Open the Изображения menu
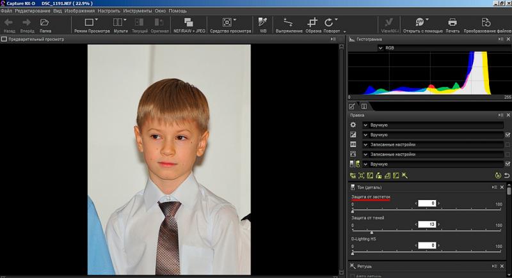The image size is (512, 278). pos(79,11)
